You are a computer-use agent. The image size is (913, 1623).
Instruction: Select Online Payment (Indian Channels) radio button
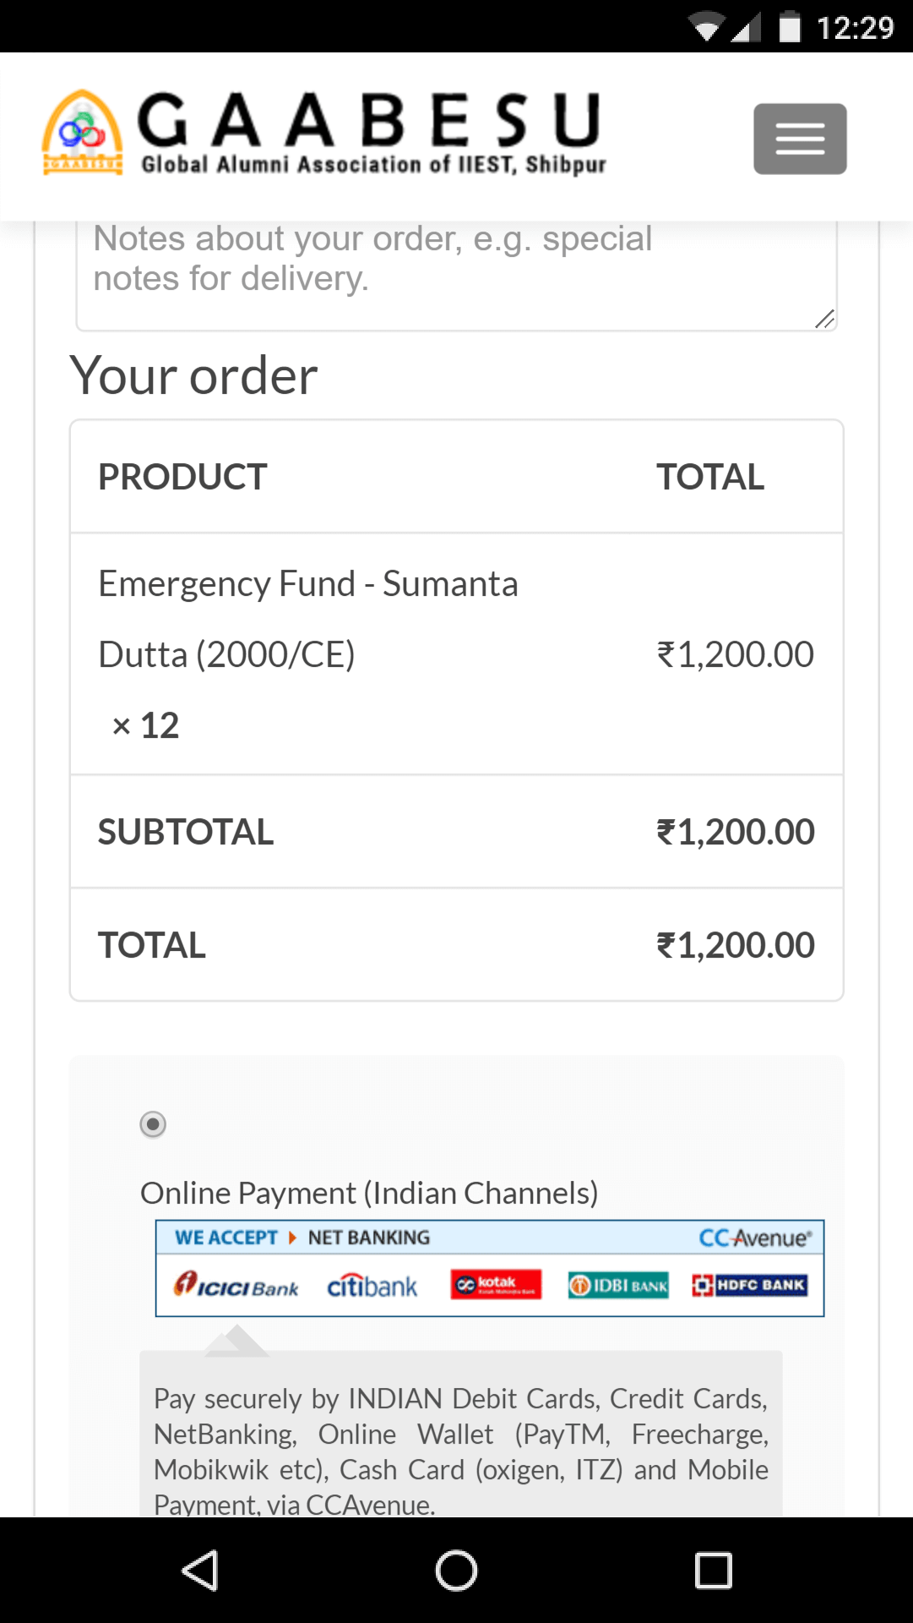tap(153, 1124)
